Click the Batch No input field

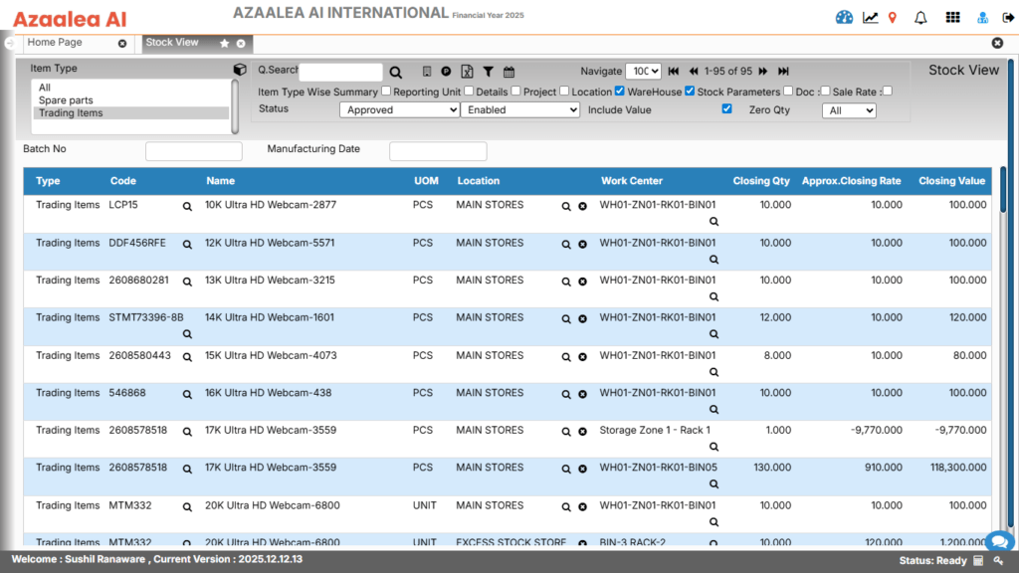pos(194,151)
